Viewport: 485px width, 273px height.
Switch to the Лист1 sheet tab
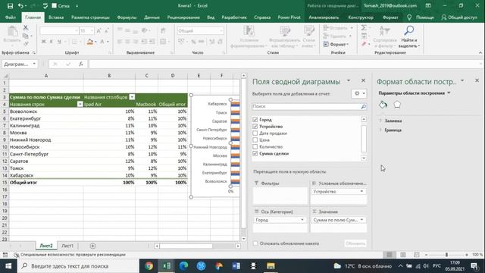point(67,246)
